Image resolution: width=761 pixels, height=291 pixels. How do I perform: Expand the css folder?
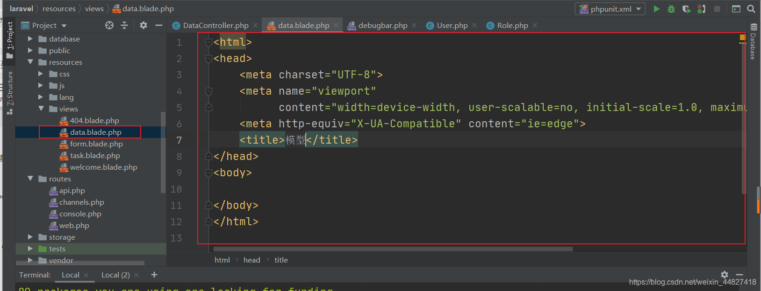coord(41,74)
